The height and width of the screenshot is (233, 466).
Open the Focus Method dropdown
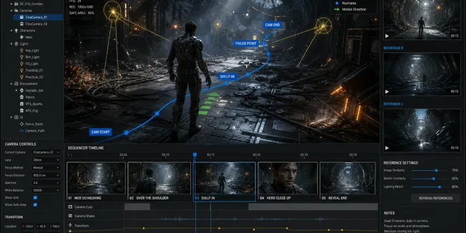point(46,168)
